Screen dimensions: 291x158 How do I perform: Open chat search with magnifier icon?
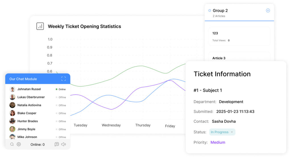pyautogui.click(x=12, y=144)
